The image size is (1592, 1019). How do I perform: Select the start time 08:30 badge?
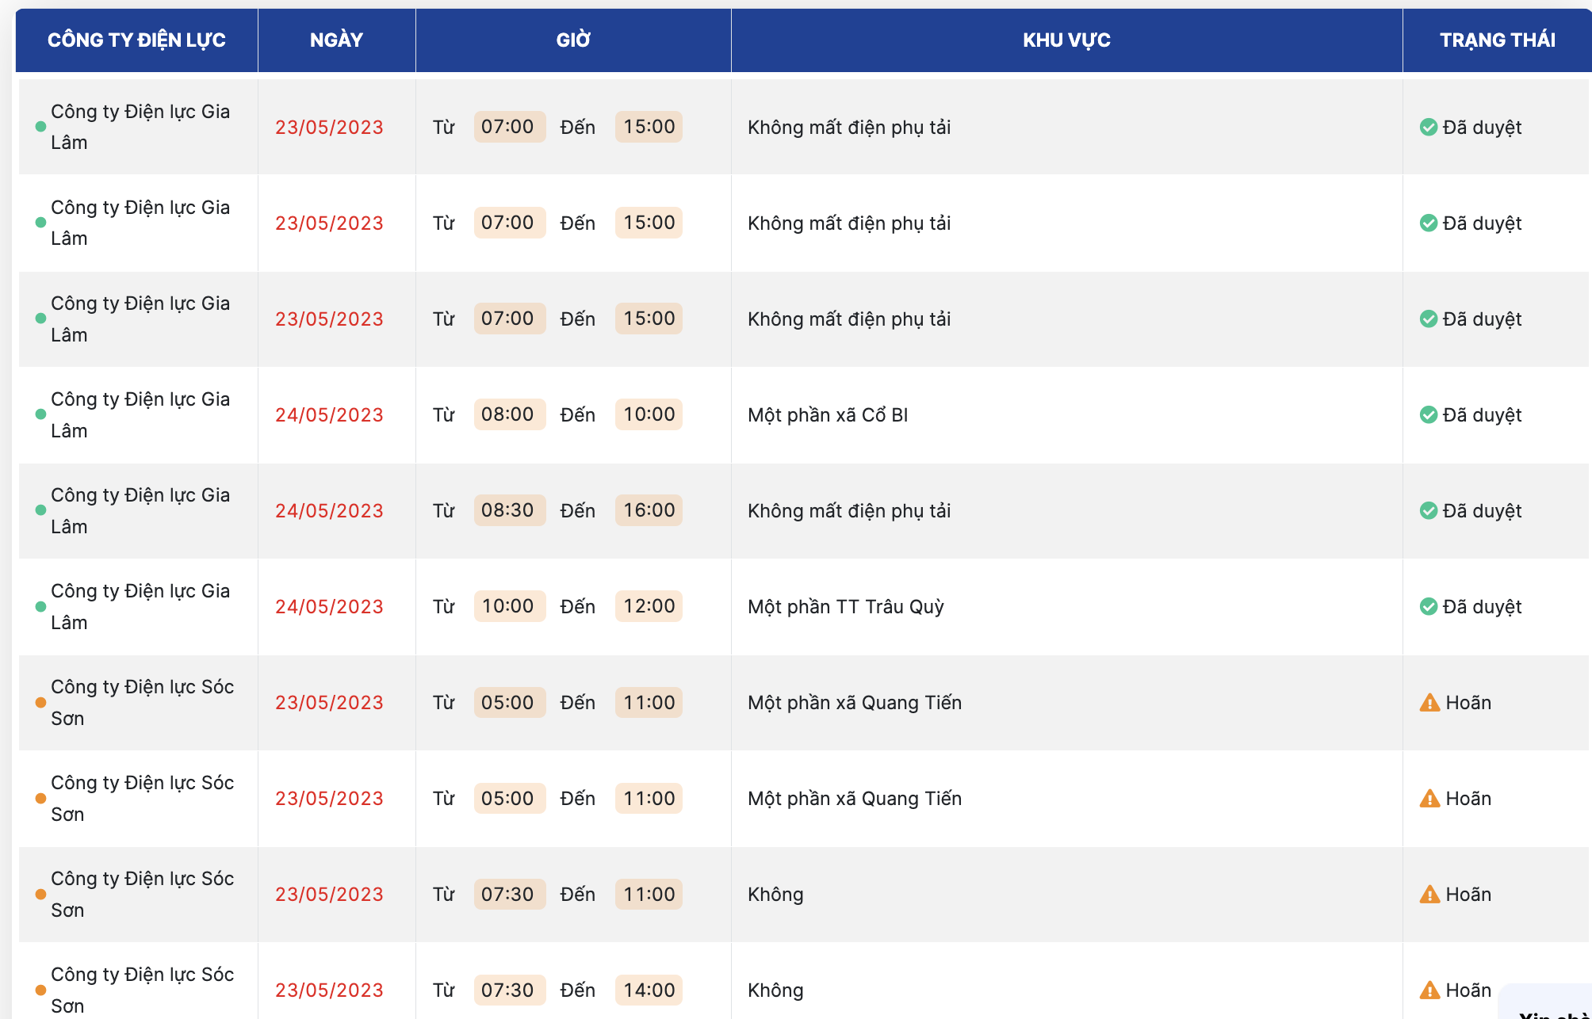click(509, 510)
